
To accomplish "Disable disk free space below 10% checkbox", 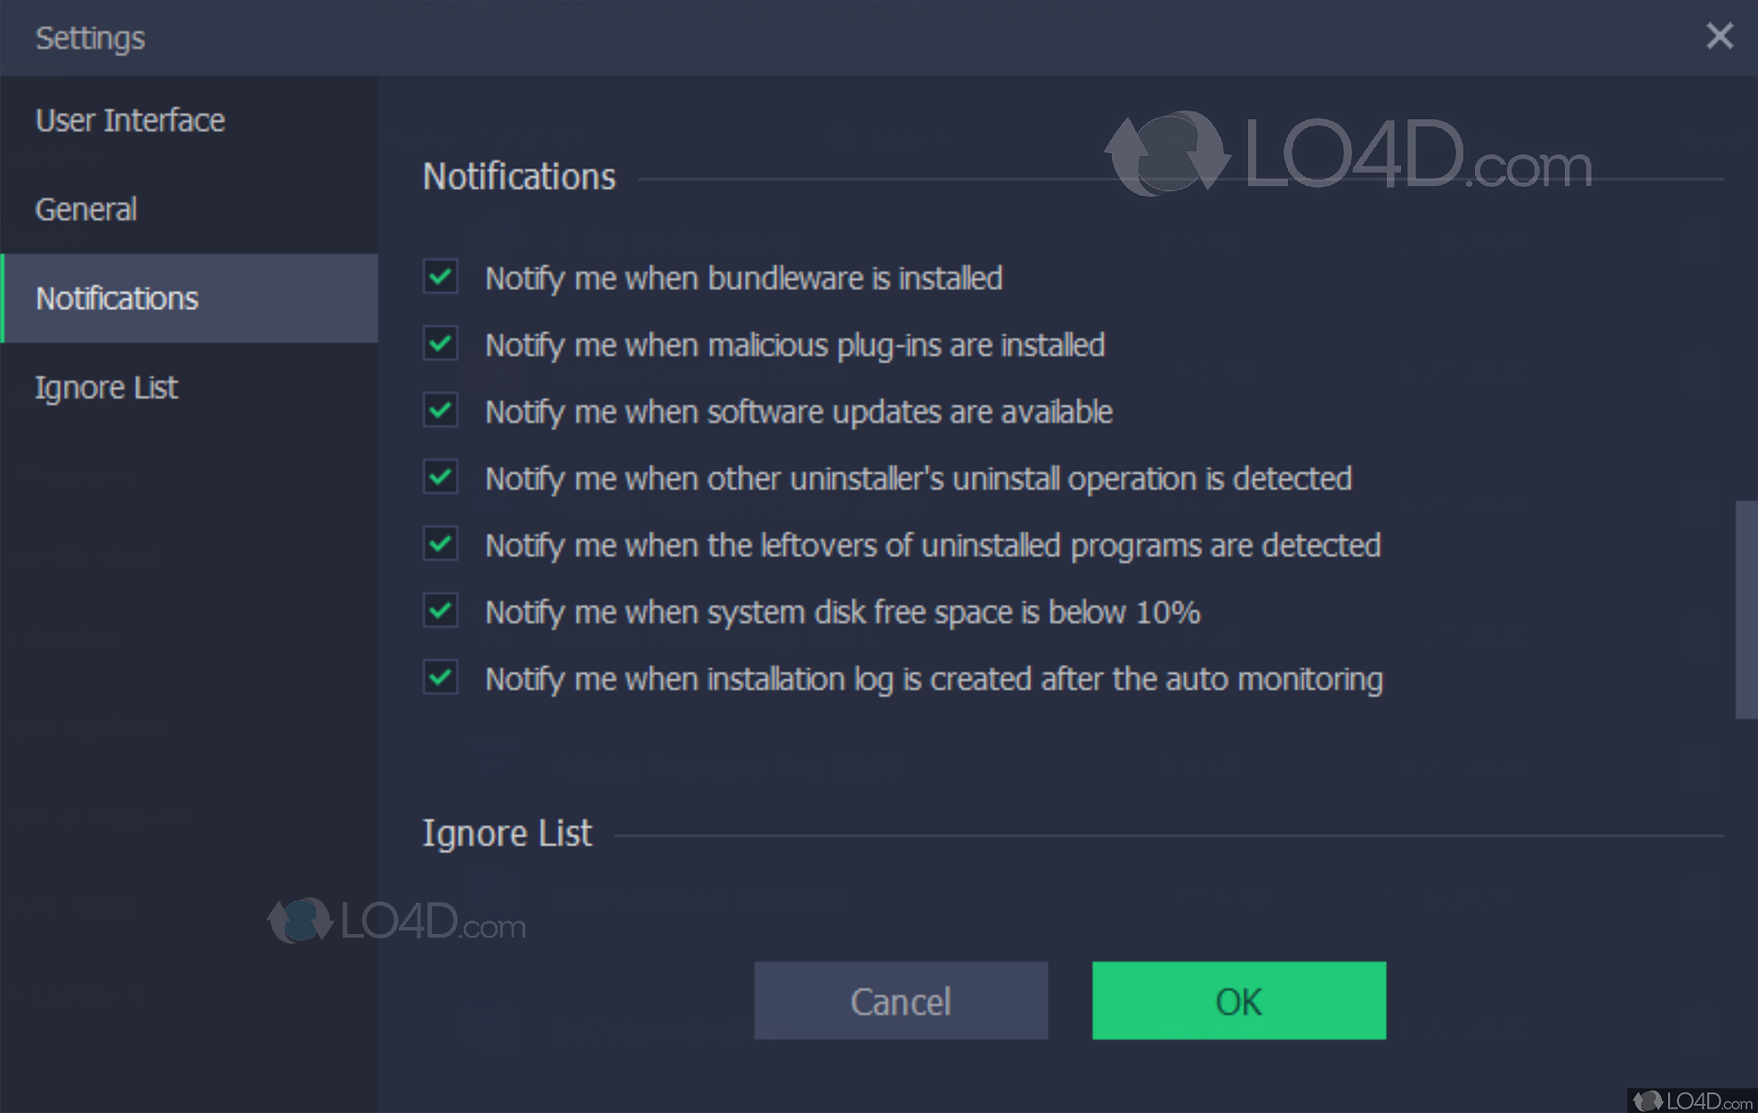I will (441, 611).
